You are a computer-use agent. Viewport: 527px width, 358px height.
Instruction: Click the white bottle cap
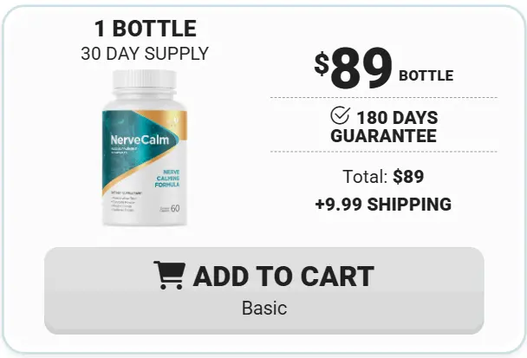pyautogui.click(x=145, y=80)
